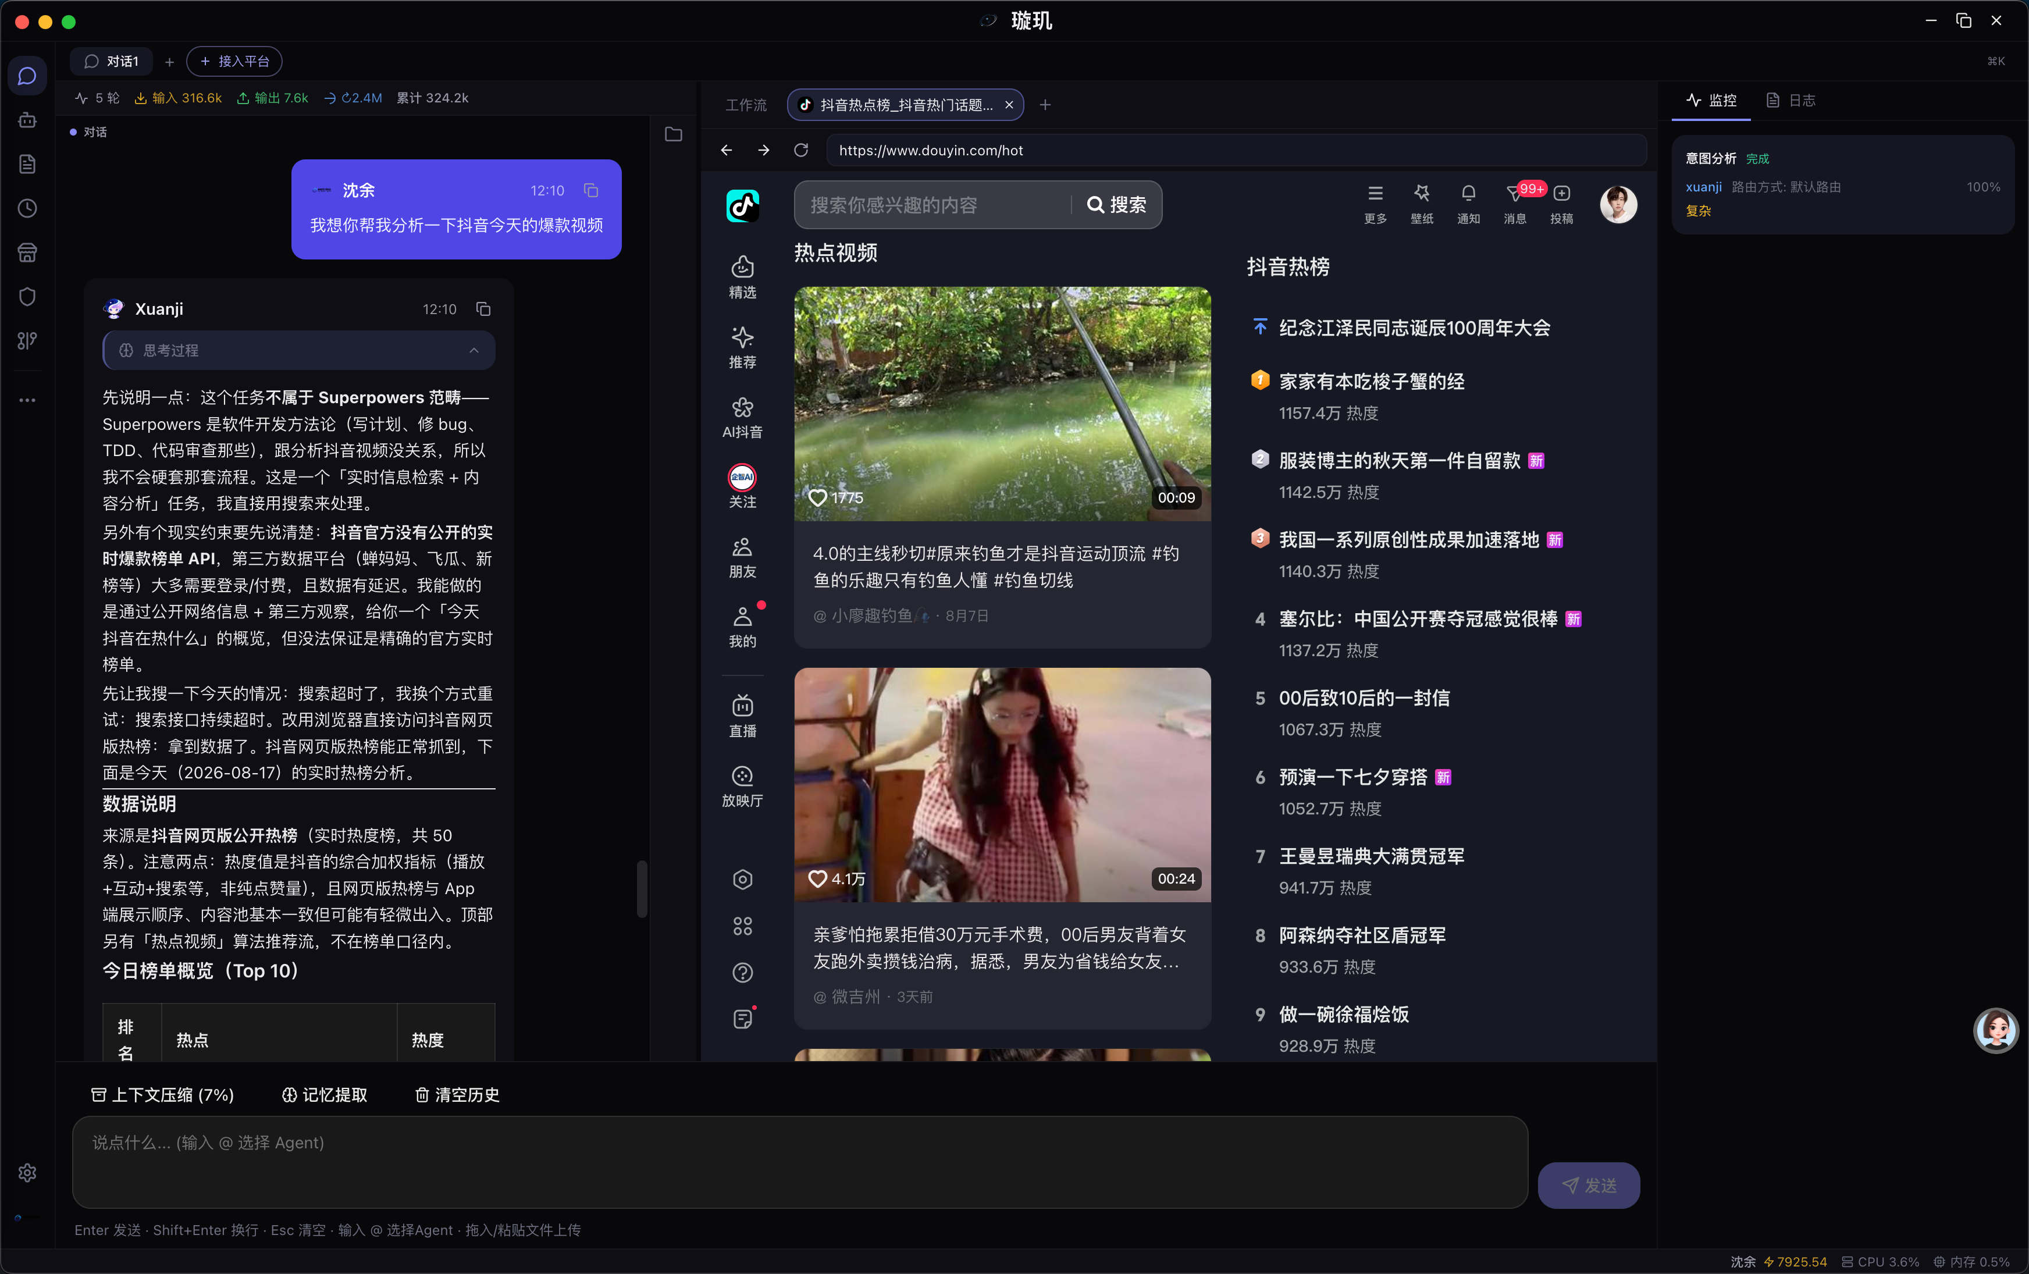Image resolution: width=2029 pixels, height=1274 pixels.
Task: Reload the Douyin browser page
Action: click(802, 150)
